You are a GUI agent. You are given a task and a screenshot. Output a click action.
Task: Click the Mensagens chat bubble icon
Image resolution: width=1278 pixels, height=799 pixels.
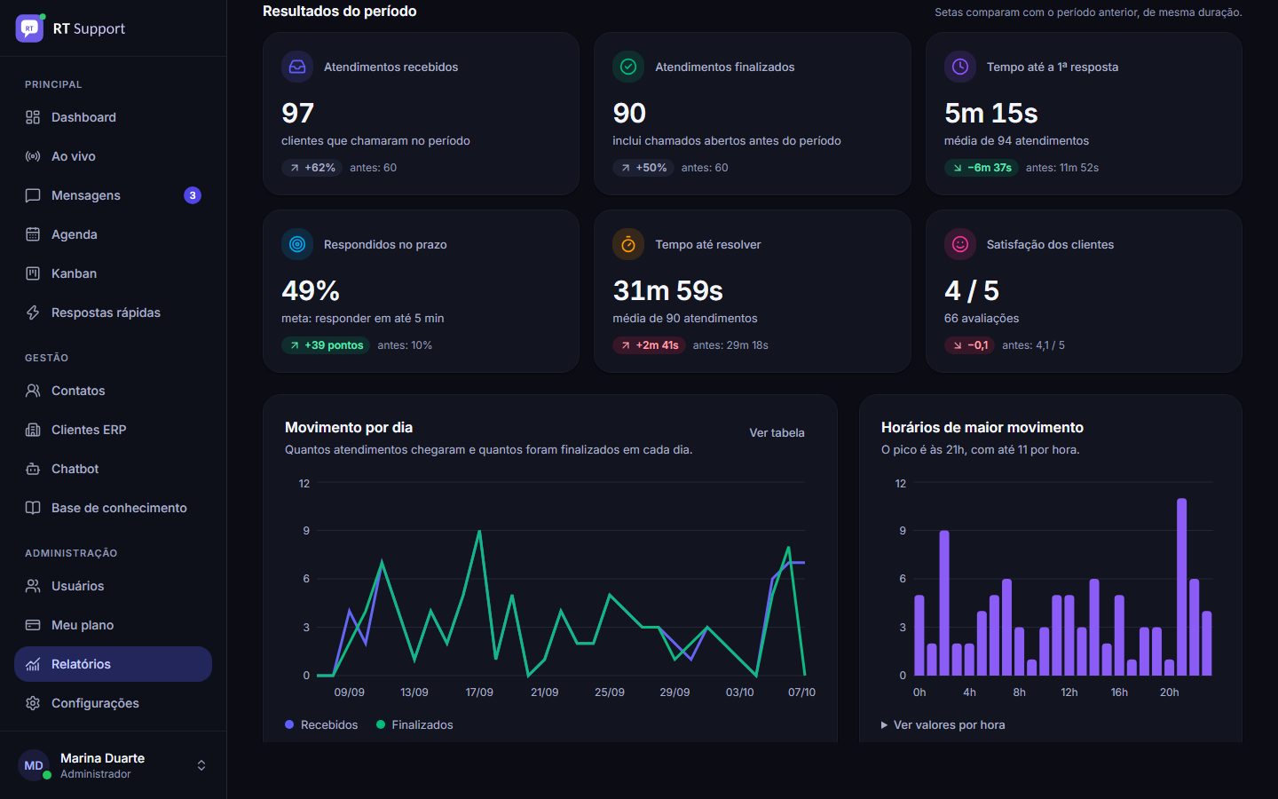tap(33, 195)
